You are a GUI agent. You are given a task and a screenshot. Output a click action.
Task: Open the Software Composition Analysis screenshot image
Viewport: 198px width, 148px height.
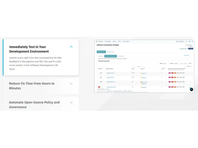point(144,66)
